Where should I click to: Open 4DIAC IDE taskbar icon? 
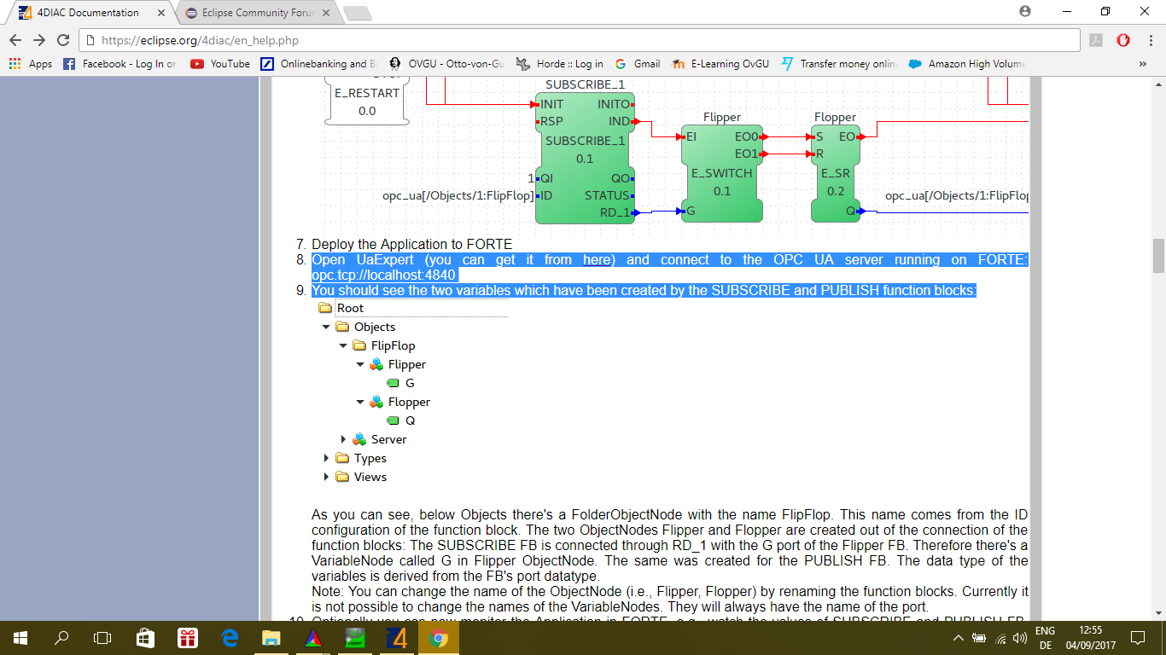(397, 637)
